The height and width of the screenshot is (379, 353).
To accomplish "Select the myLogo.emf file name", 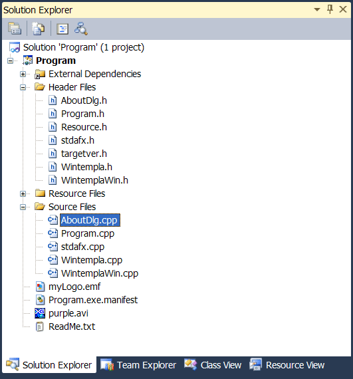I will click(x=74, y=287).
